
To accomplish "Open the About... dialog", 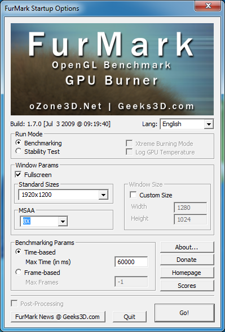I will 187,247.
